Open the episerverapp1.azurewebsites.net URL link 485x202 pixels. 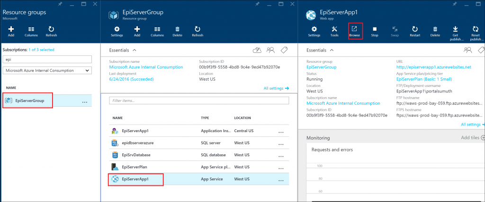point(433,67)
